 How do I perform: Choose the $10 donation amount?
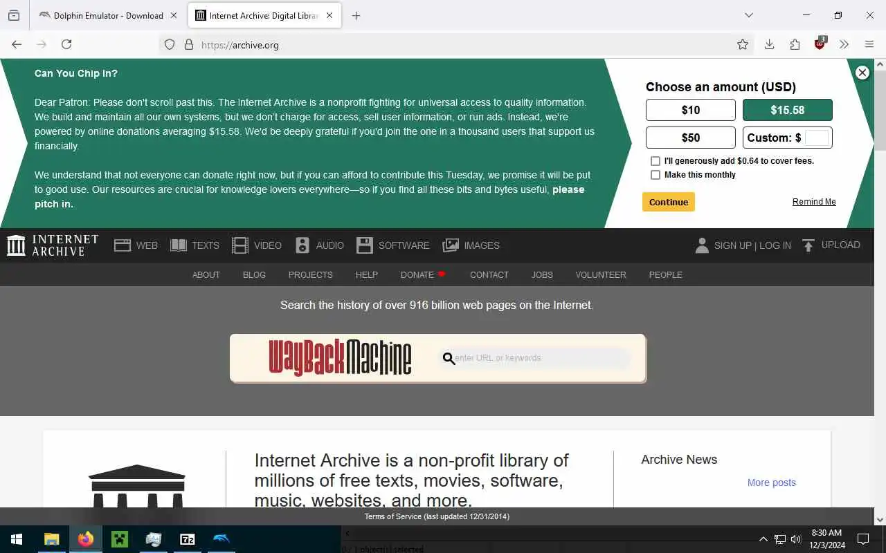(691, 110)
